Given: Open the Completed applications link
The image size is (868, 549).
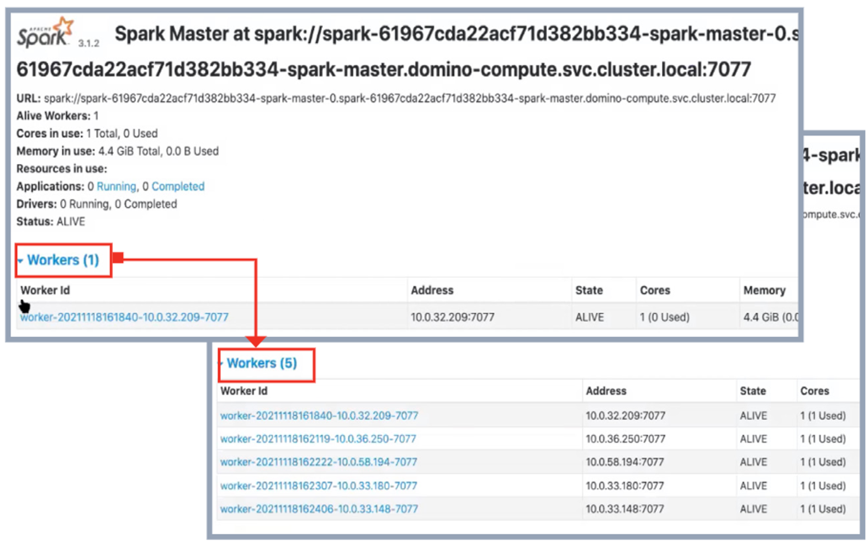Looking at the screenshot, I should point(178,186).
